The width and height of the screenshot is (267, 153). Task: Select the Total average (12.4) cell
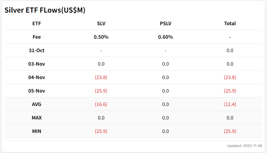[230, 104]
